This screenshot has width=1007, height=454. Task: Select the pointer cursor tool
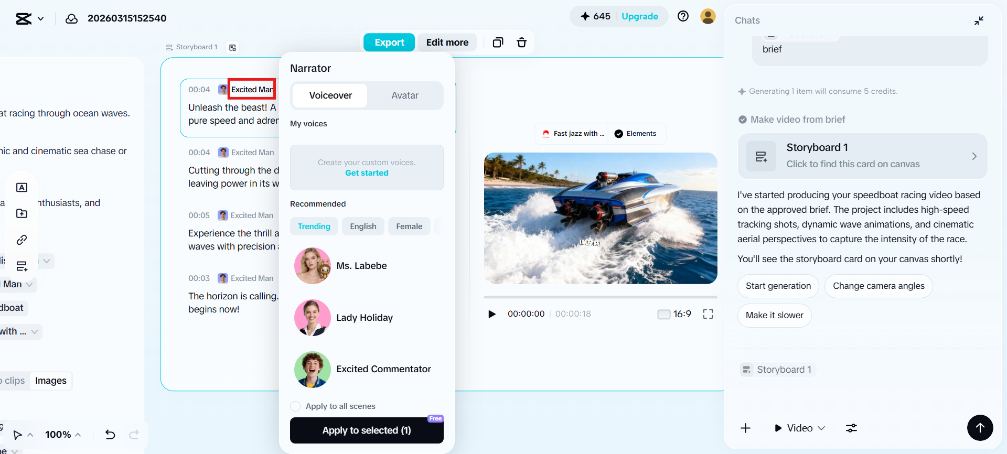point(18,435)
